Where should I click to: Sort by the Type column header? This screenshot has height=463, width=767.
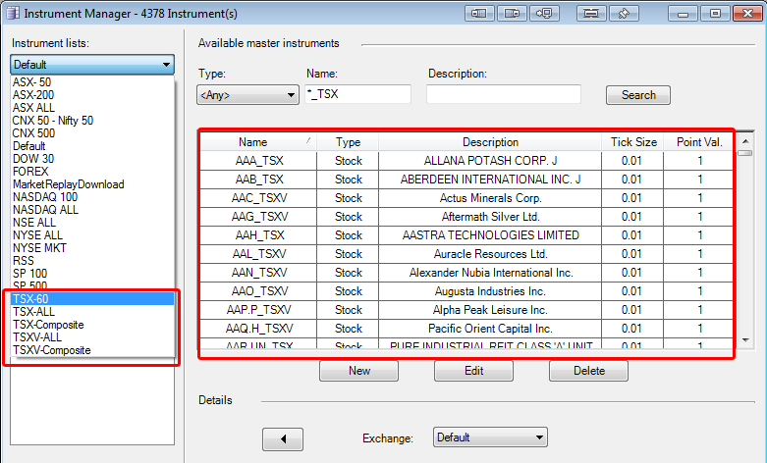coord(348,142)
